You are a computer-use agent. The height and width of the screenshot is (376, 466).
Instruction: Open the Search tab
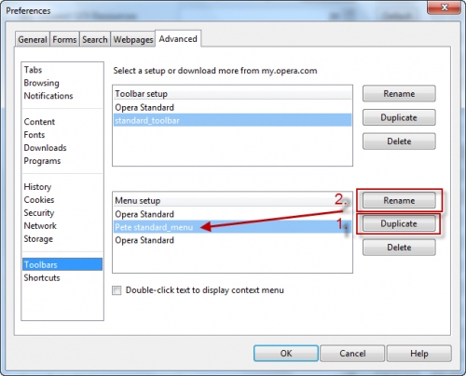click(95, 40)
